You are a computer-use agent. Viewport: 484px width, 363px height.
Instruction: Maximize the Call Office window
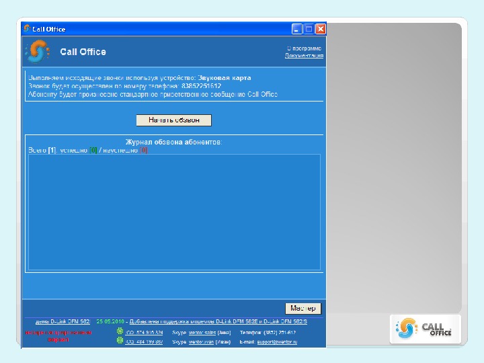pos(309,29)
